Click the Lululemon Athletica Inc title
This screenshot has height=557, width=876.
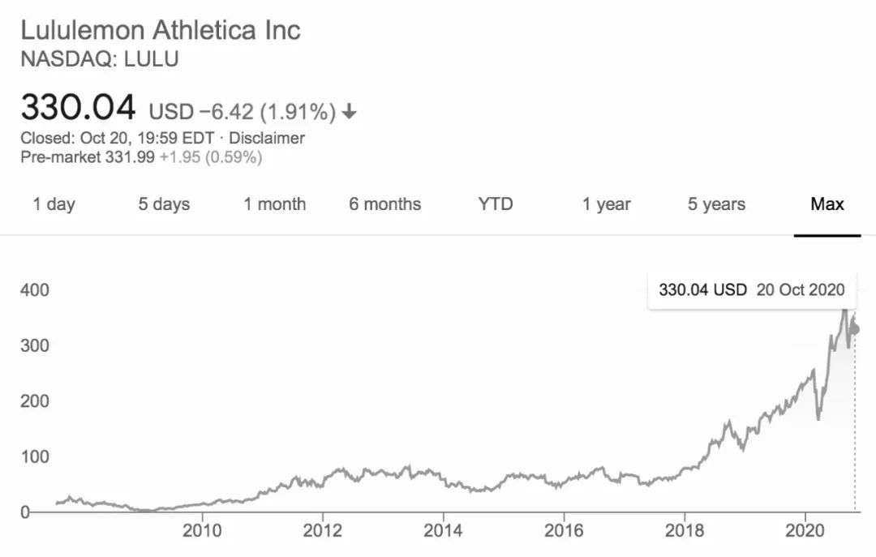pos(161,31)
